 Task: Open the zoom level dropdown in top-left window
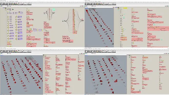5,6
